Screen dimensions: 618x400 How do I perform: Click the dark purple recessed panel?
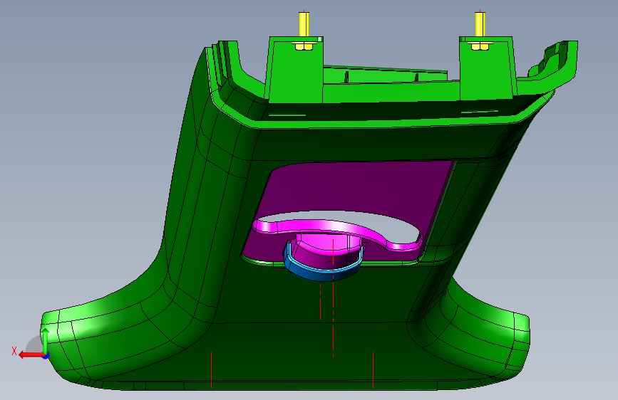point(355,189)
